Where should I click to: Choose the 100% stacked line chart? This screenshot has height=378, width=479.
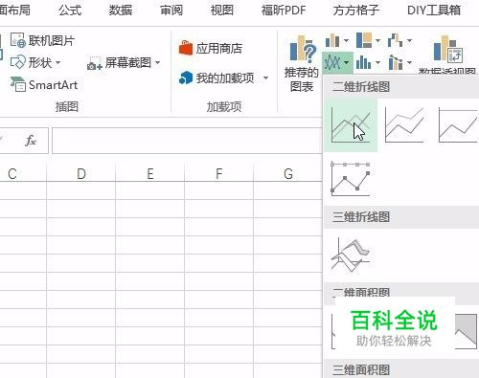[458, 125]
